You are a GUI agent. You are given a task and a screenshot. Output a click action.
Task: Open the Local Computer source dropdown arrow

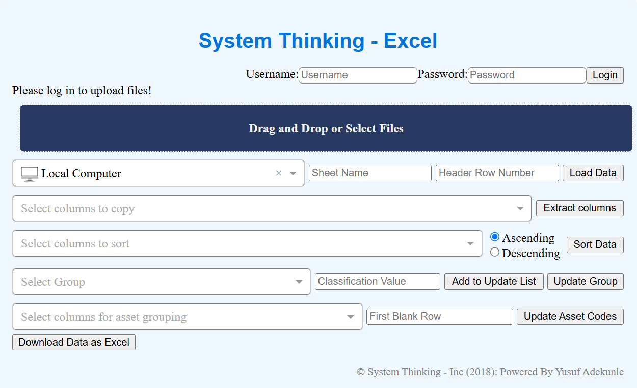pyautogui.click(x=293, y=173)
